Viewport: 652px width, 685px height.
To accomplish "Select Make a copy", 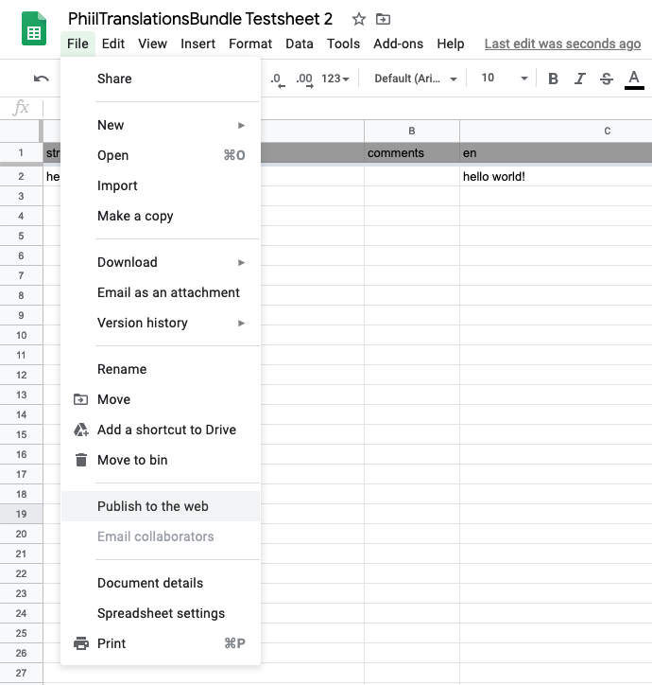I will point(161,217).
